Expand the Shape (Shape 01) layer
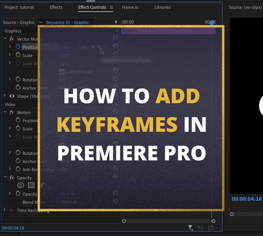The image size is (263, 236). click(x=5, y=95)
